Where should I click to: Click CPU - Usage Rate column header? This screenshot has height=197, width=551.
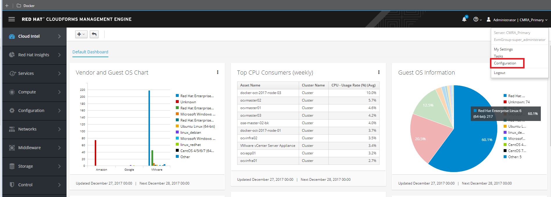[353, 85]
